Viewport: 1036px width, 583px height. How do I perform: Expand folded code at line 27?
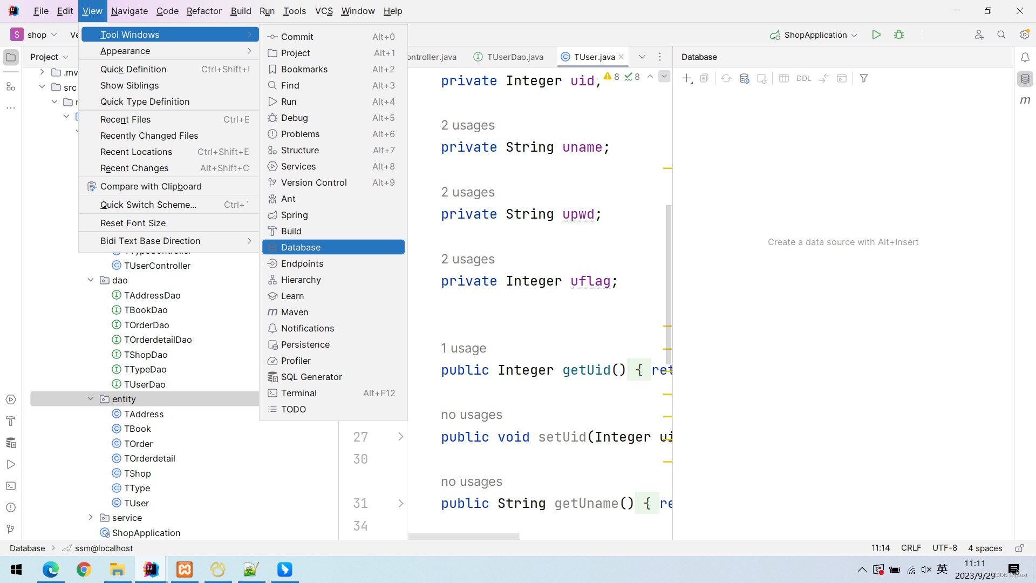400,437
